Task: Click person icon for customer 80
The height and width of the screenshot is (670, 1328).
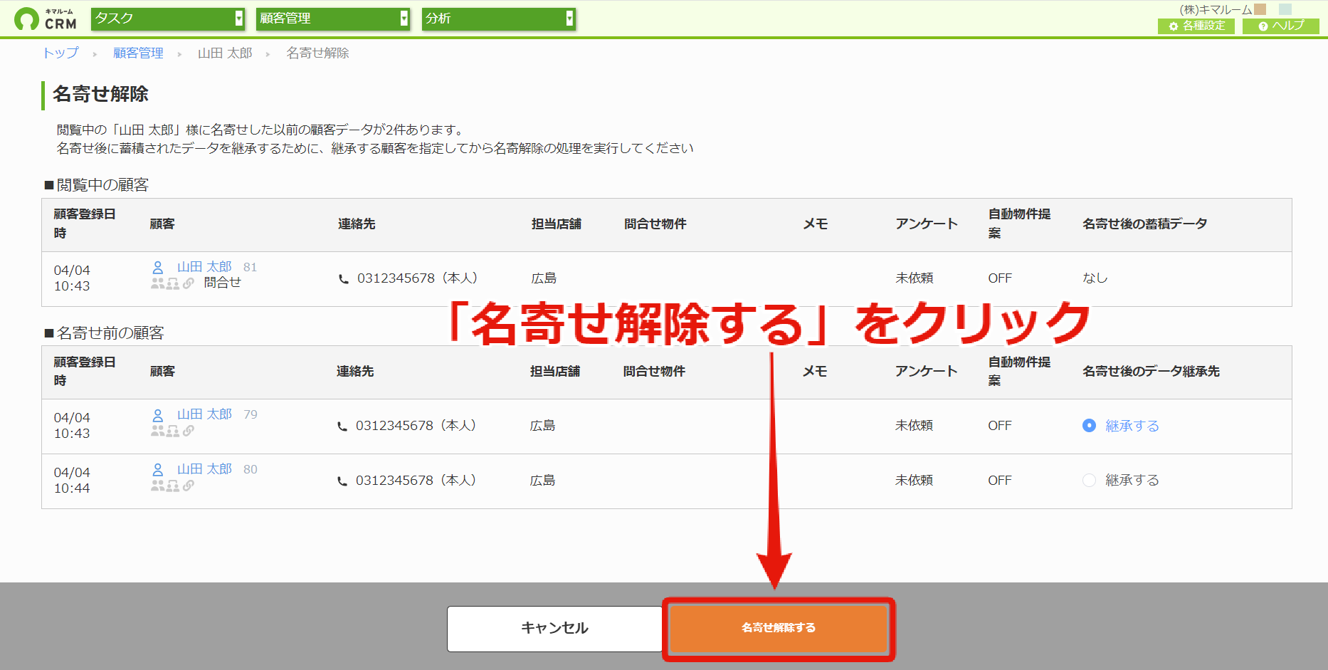Action: pos(158,470)
